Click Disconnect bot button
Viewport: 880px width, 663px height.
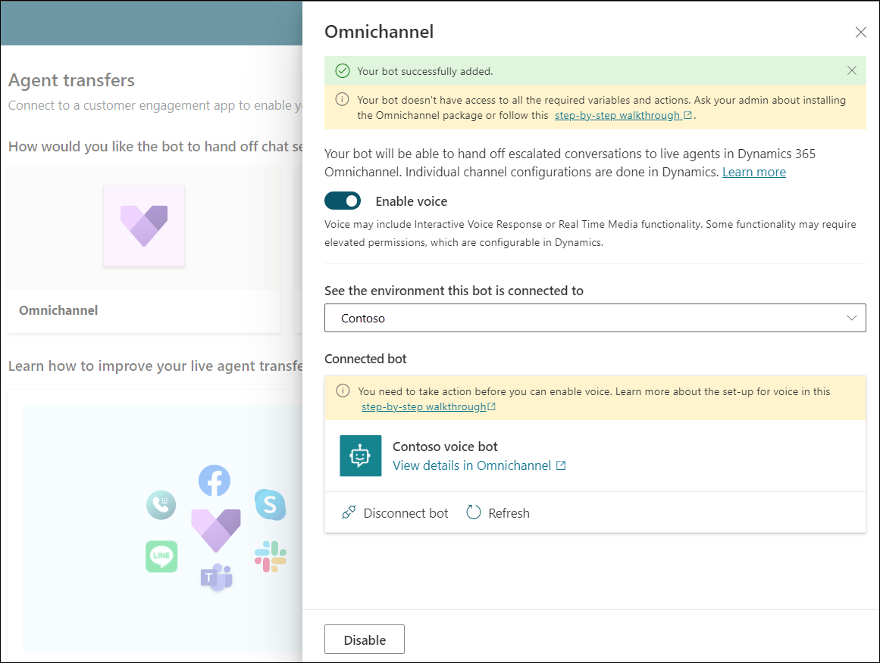(395, 513)
